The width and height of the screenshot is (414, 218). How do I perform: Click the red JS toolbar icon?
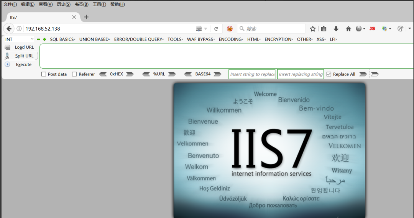372,29
